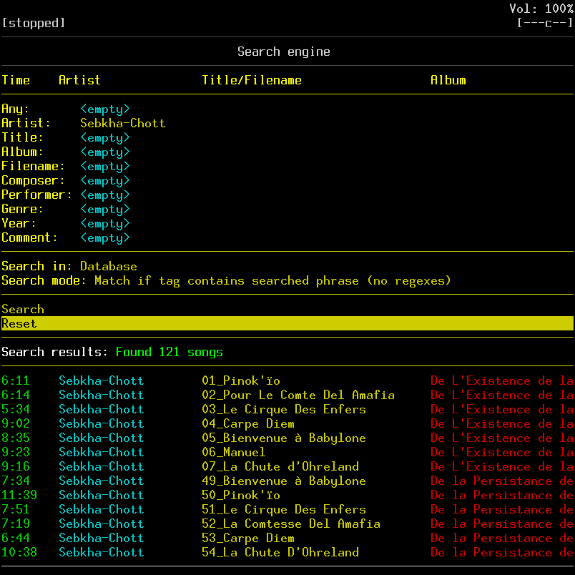Click the Title/Filename column header
The height and width of the screenshot is (575, 575).
click(x=252, y=80)
